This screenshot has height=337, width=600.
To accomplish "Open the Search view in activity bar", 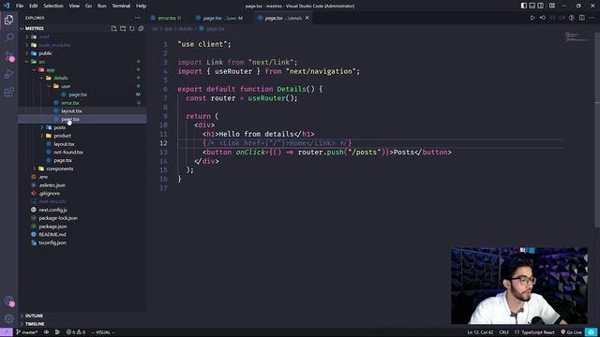I will tap(8, 37).
